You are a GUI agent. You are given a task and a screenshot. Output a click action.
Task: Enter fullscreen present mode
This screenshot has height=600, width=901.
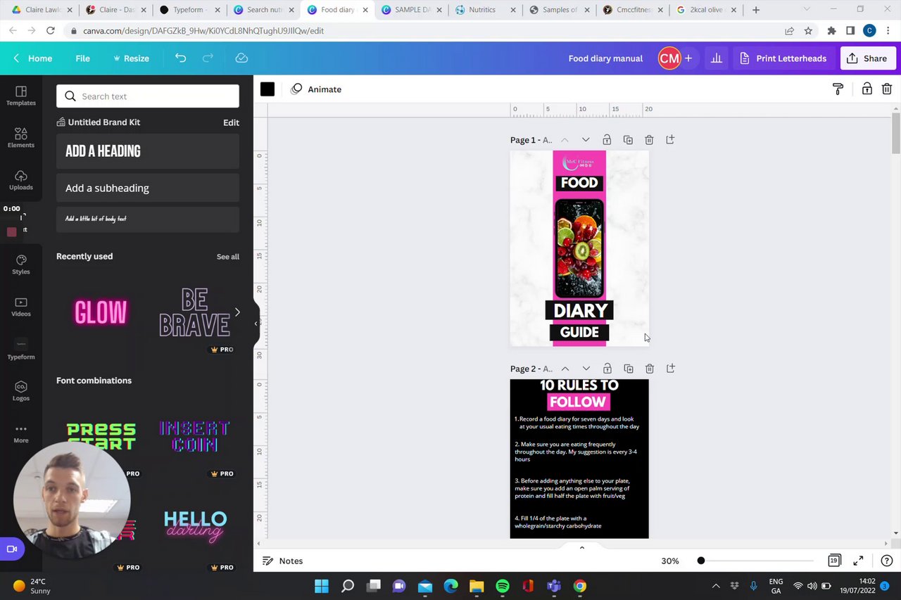coord(858,561)
